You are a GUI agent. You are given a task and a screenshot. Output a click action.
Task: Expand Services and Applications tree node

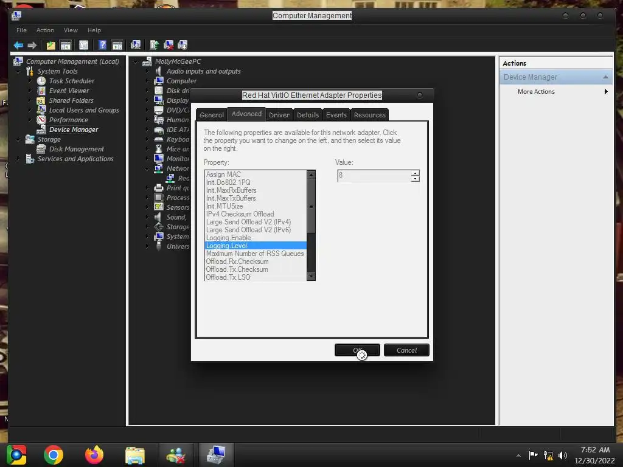click(18, 159)
